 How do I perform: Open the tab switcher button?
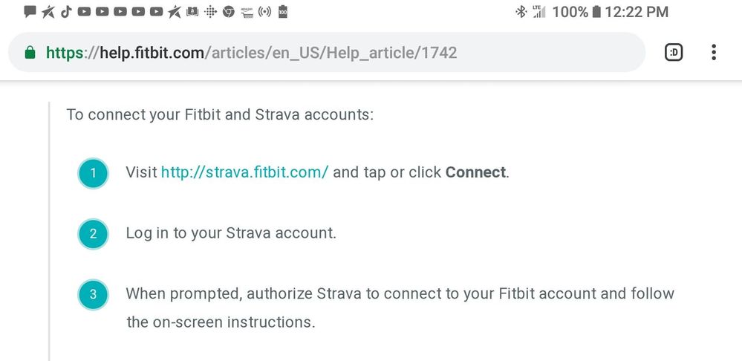point(673,52)
